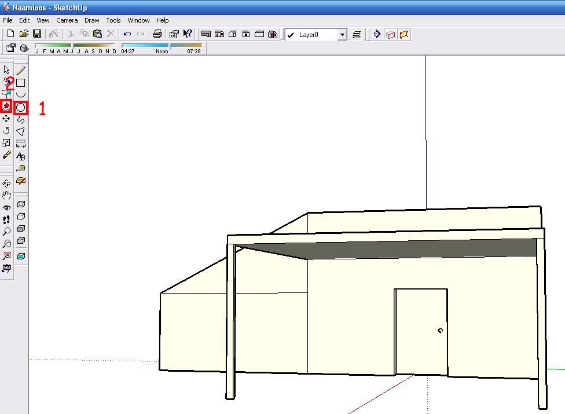565x414 pixels.
Task: Create a new file with the New icon
Action: [10, 34]
